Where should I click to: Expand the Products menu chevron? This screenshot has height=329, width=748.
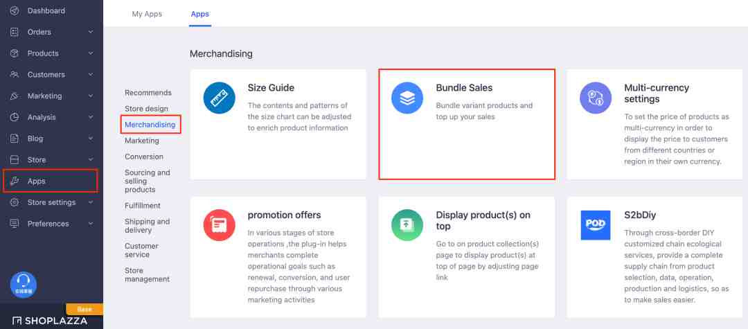pyautogui.click(x=91, y=53)
